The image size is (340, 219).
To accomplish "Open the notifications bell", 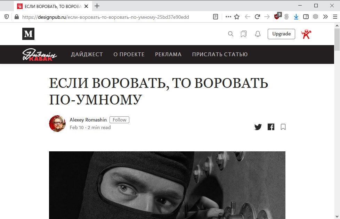I will pos(258,34).
